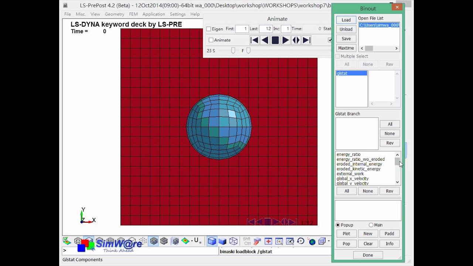Click the Plot button
Viewport: 473px width, 266px height.
(346, 233)
